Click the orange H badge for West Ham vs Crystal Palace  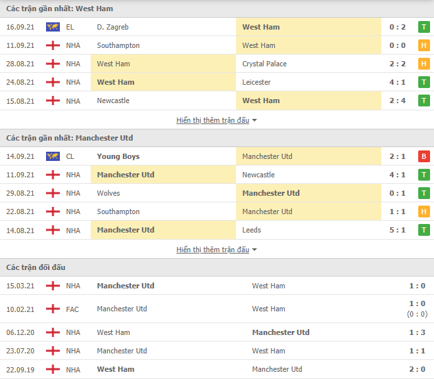click(423, 64)
